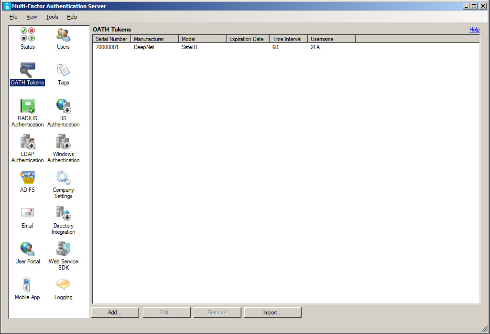This screenshot has height=334, width=490.
Task: Follow the Help link in OATH Tokens
Action: (474, 30)
